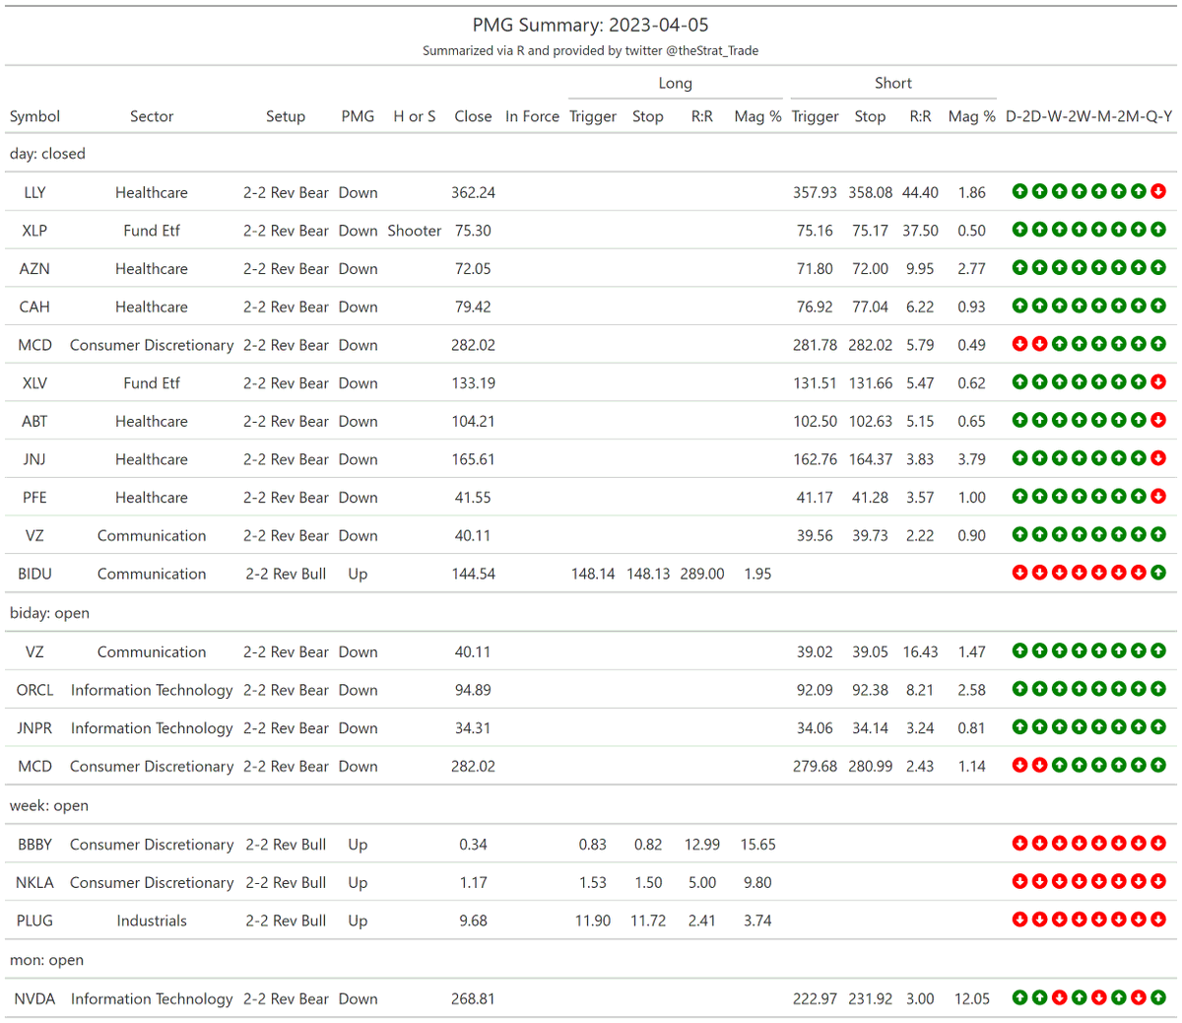This screenshot has width=1182, height=1023.
Task: Select the yearly green arrow in XLP row
Action: point(1158,231)
